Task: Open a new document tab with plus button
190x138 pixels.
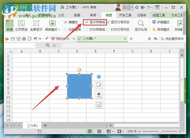Action: [x=131, y=39]
